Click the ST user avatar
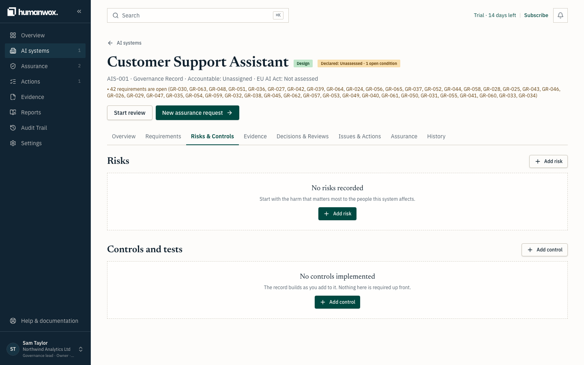This screenshot has height=365, width=584. (x=13, y=349)
